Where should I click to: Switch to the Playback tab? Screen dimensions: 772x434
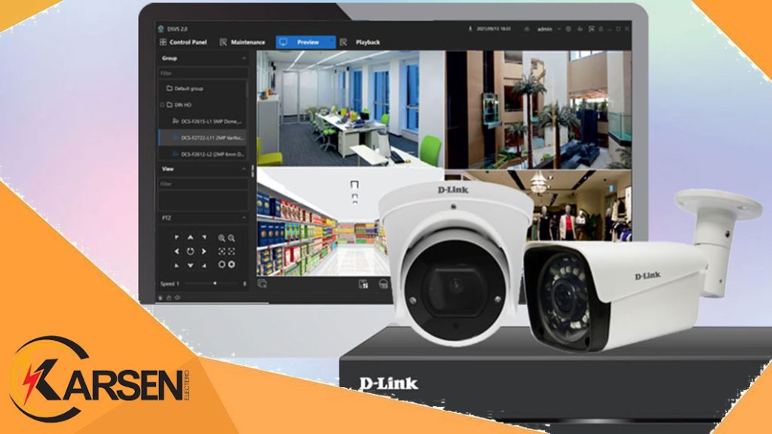367,42
